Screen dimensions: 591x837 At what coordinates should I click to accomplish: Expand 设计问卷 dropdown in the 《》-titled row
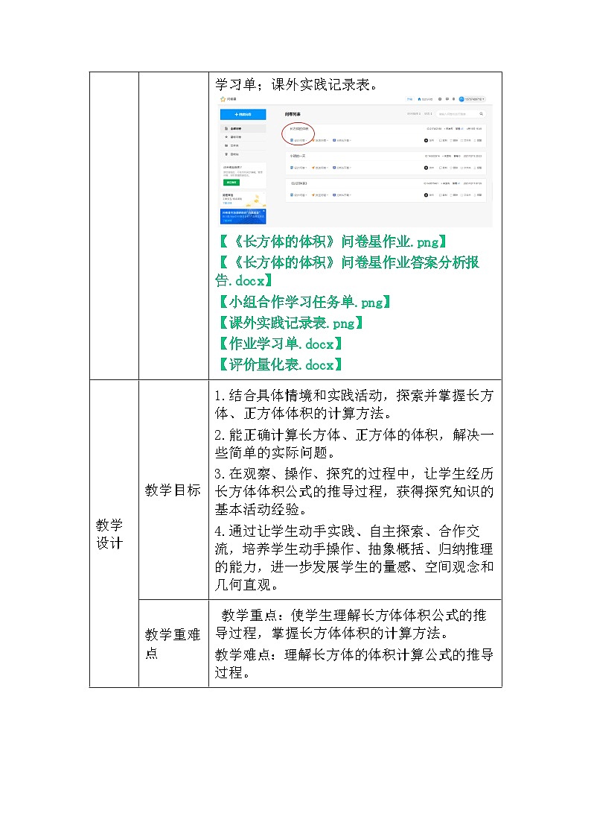(x=299, y=195)
